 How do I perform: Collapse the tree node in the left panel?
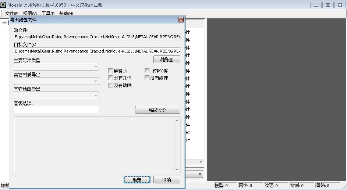tap(4, 22)
